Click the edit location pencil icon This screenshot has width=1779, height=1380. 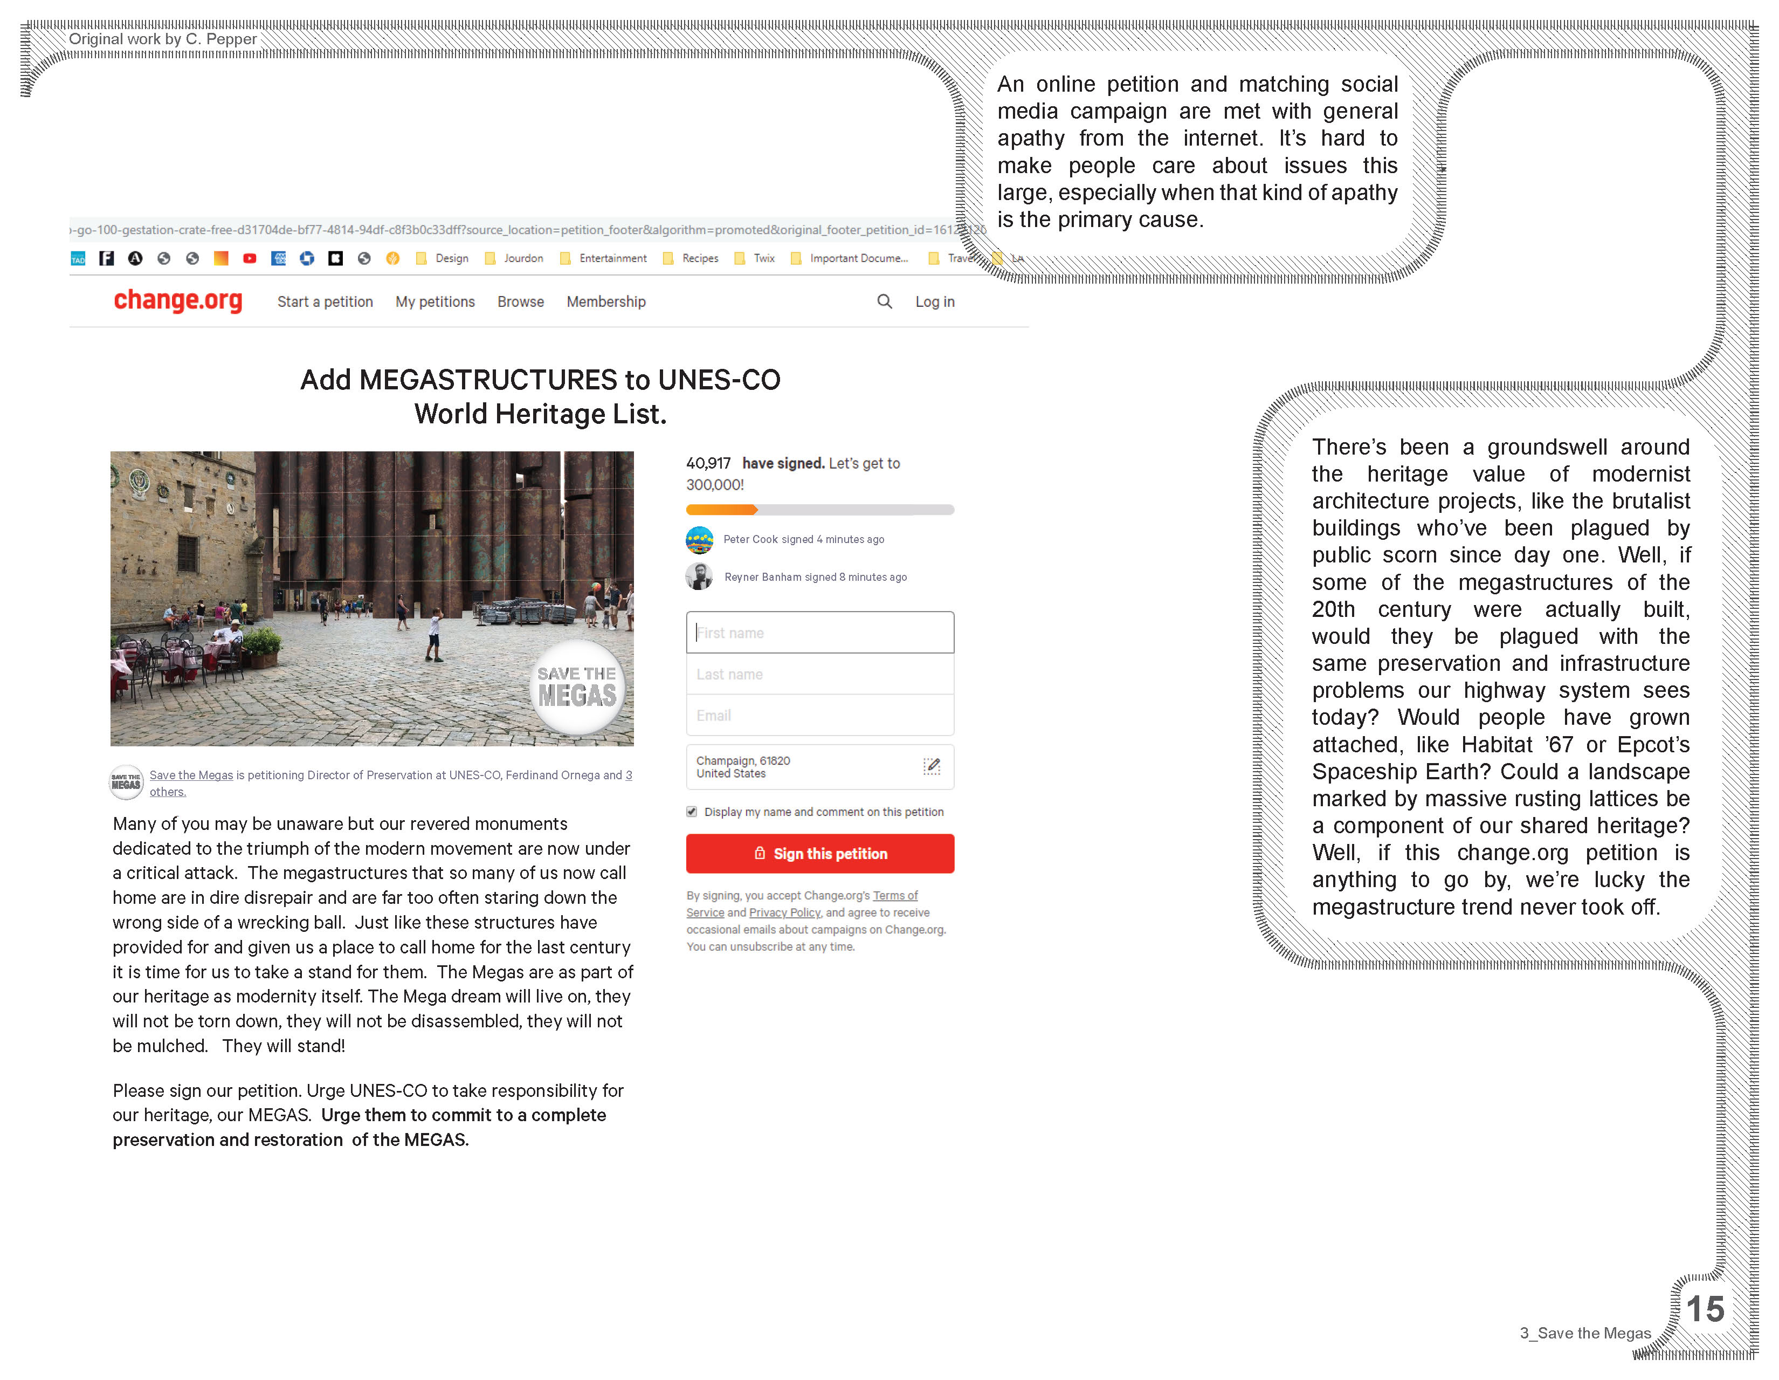point(931,766)
